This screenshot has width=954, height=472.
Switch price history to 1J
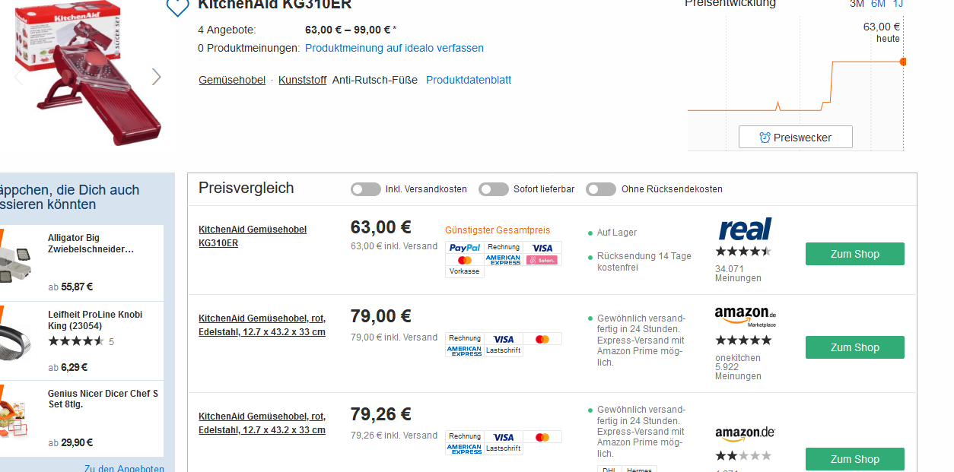point(898,4)
